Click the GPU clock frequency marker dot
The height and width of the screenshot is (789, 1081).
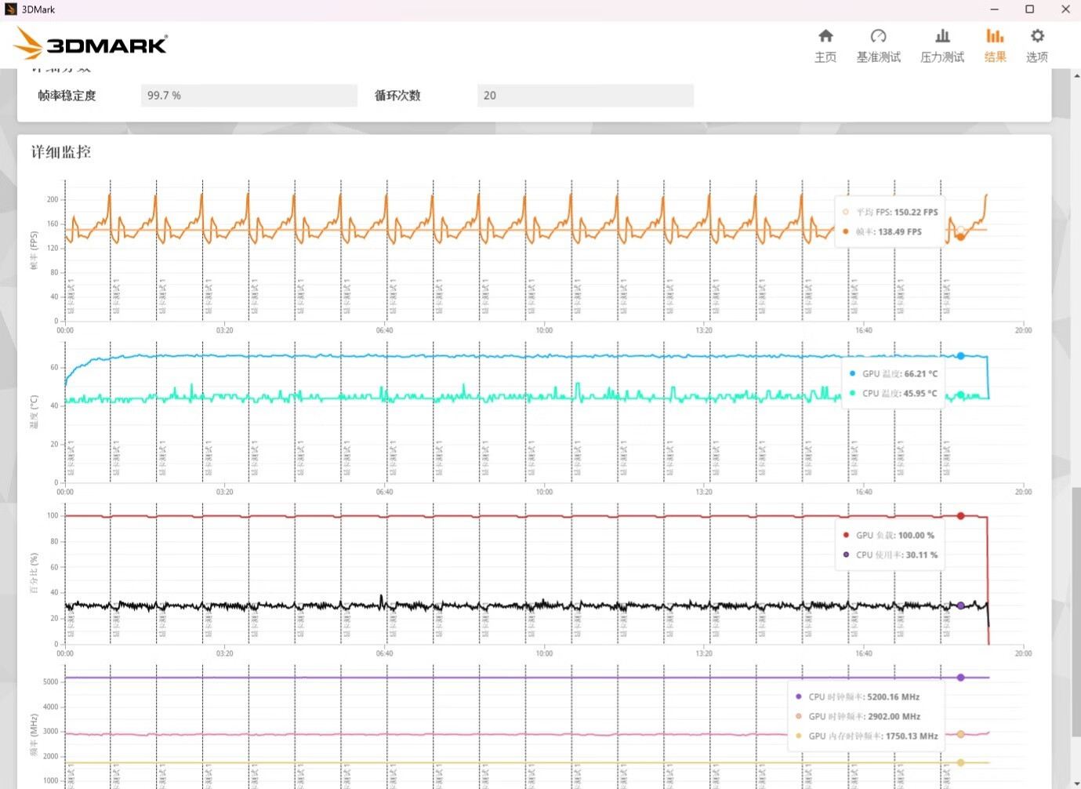coord(960,735)
